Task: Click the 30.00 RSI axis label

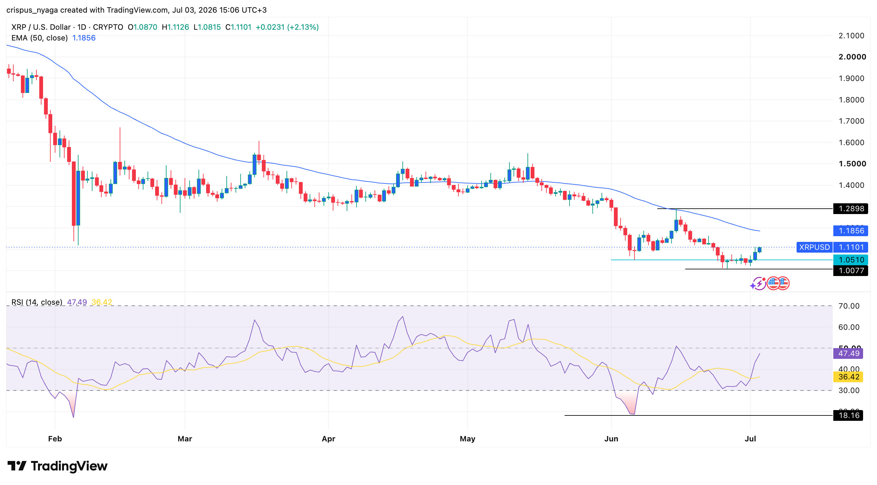Action: tap(849, 390)
